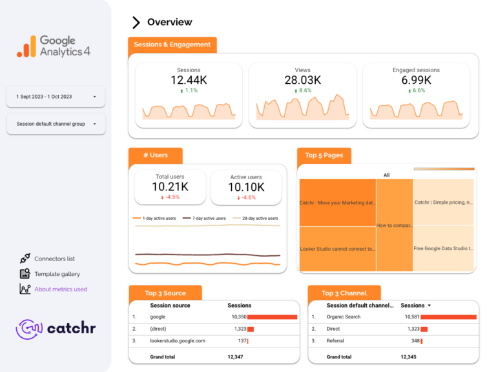The width and height of the screenshot is (496, 372).
Task: Select the Top 3 Source tab header
Action: [165, 293]
